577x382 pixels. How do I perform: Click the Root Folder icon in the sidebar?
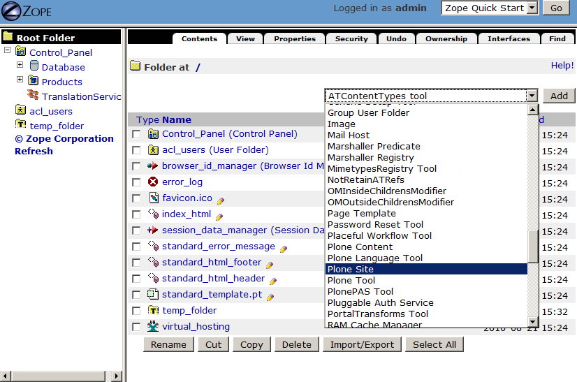8,36
